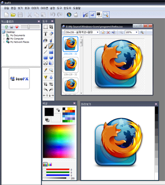The width and height of the screenshot is (165, 185).
Task: Click the capture screen toolbar icon
Action: coord(99,15)
